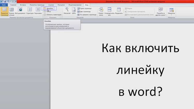Image resolution: width=194 pixels, height=109 pixels.
Task: Switch to the Вставка tab
Action: 23,5
